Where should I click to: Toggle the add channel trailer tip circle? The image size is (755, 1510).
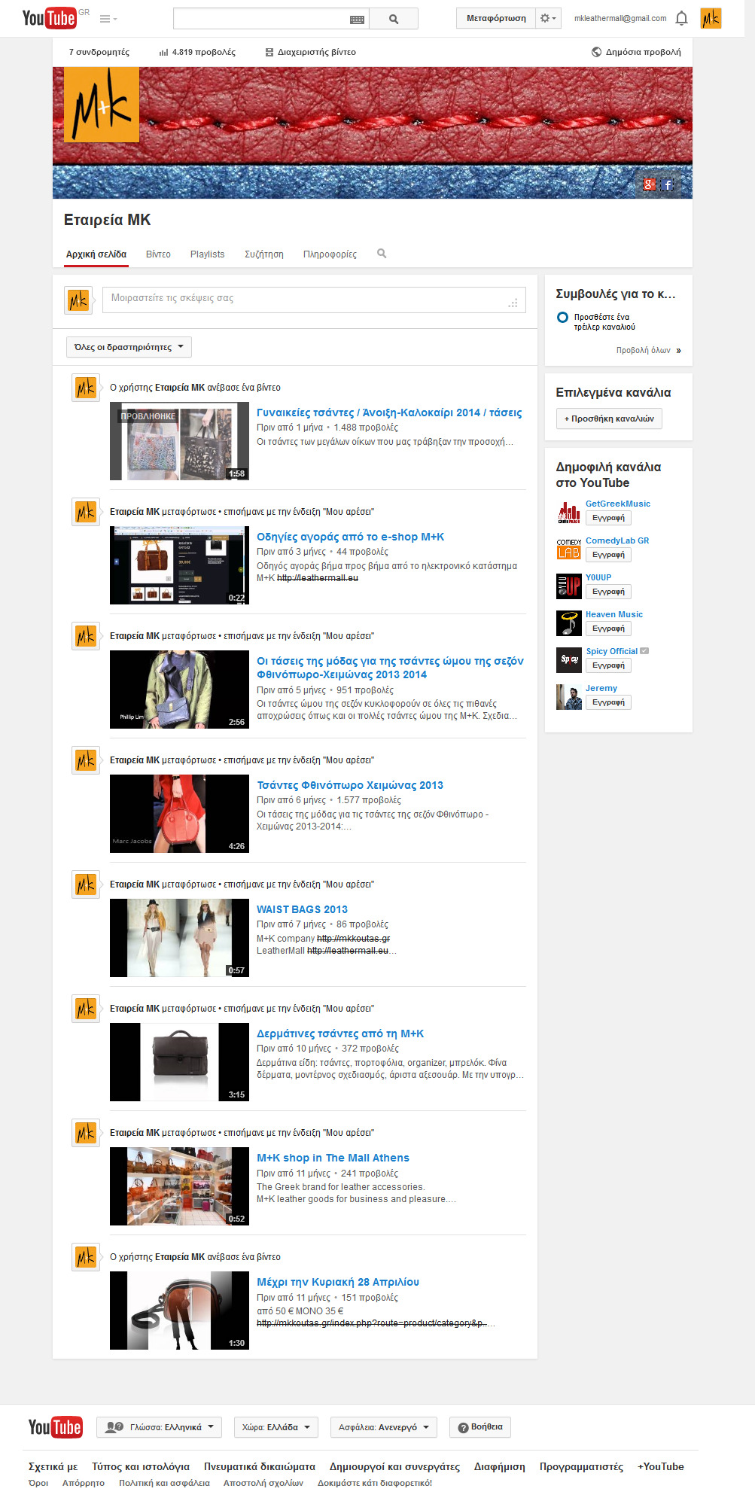(562, 318)
